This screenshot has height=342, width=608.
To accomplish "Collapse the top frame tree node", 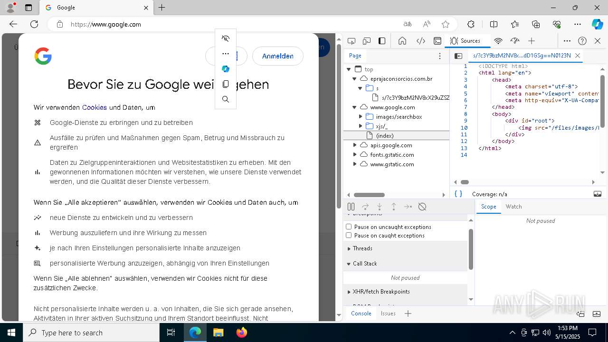I will 349,69.
